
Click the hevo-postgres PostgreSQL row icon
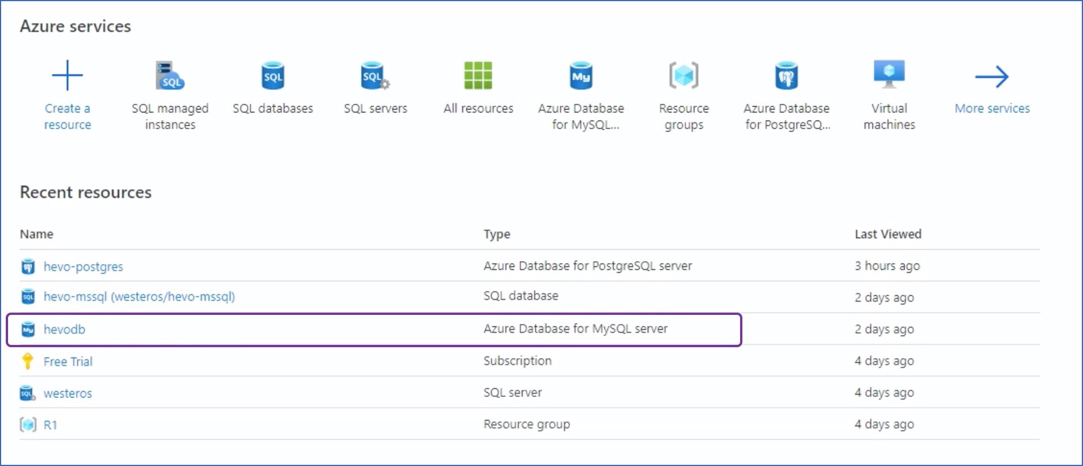tap(28, 266)
